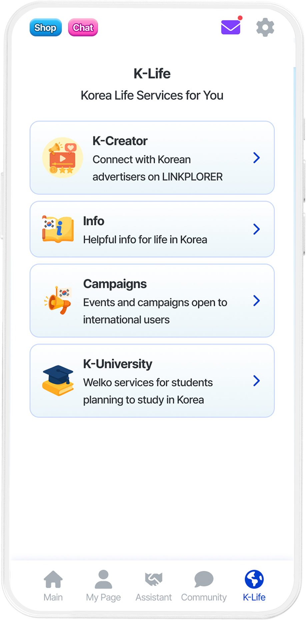This screenshot has width=306, height=620.
Task: Go to the Community tab
Action: (204, 585)
